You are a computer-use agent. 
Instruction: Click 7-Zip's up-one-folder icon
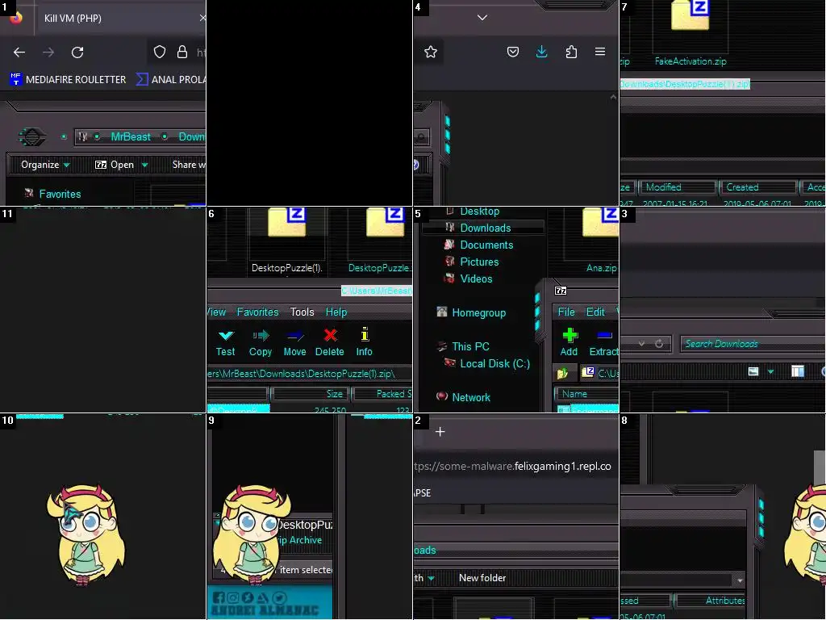tap(562, 373)
